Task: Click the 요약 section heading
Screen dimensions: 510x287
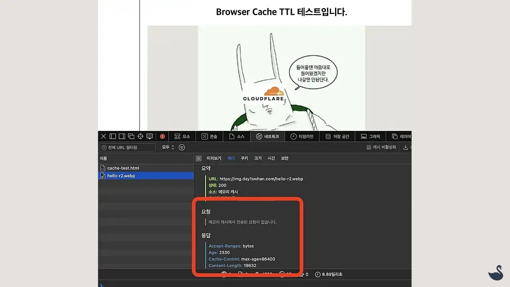Action: pos(206,169)
